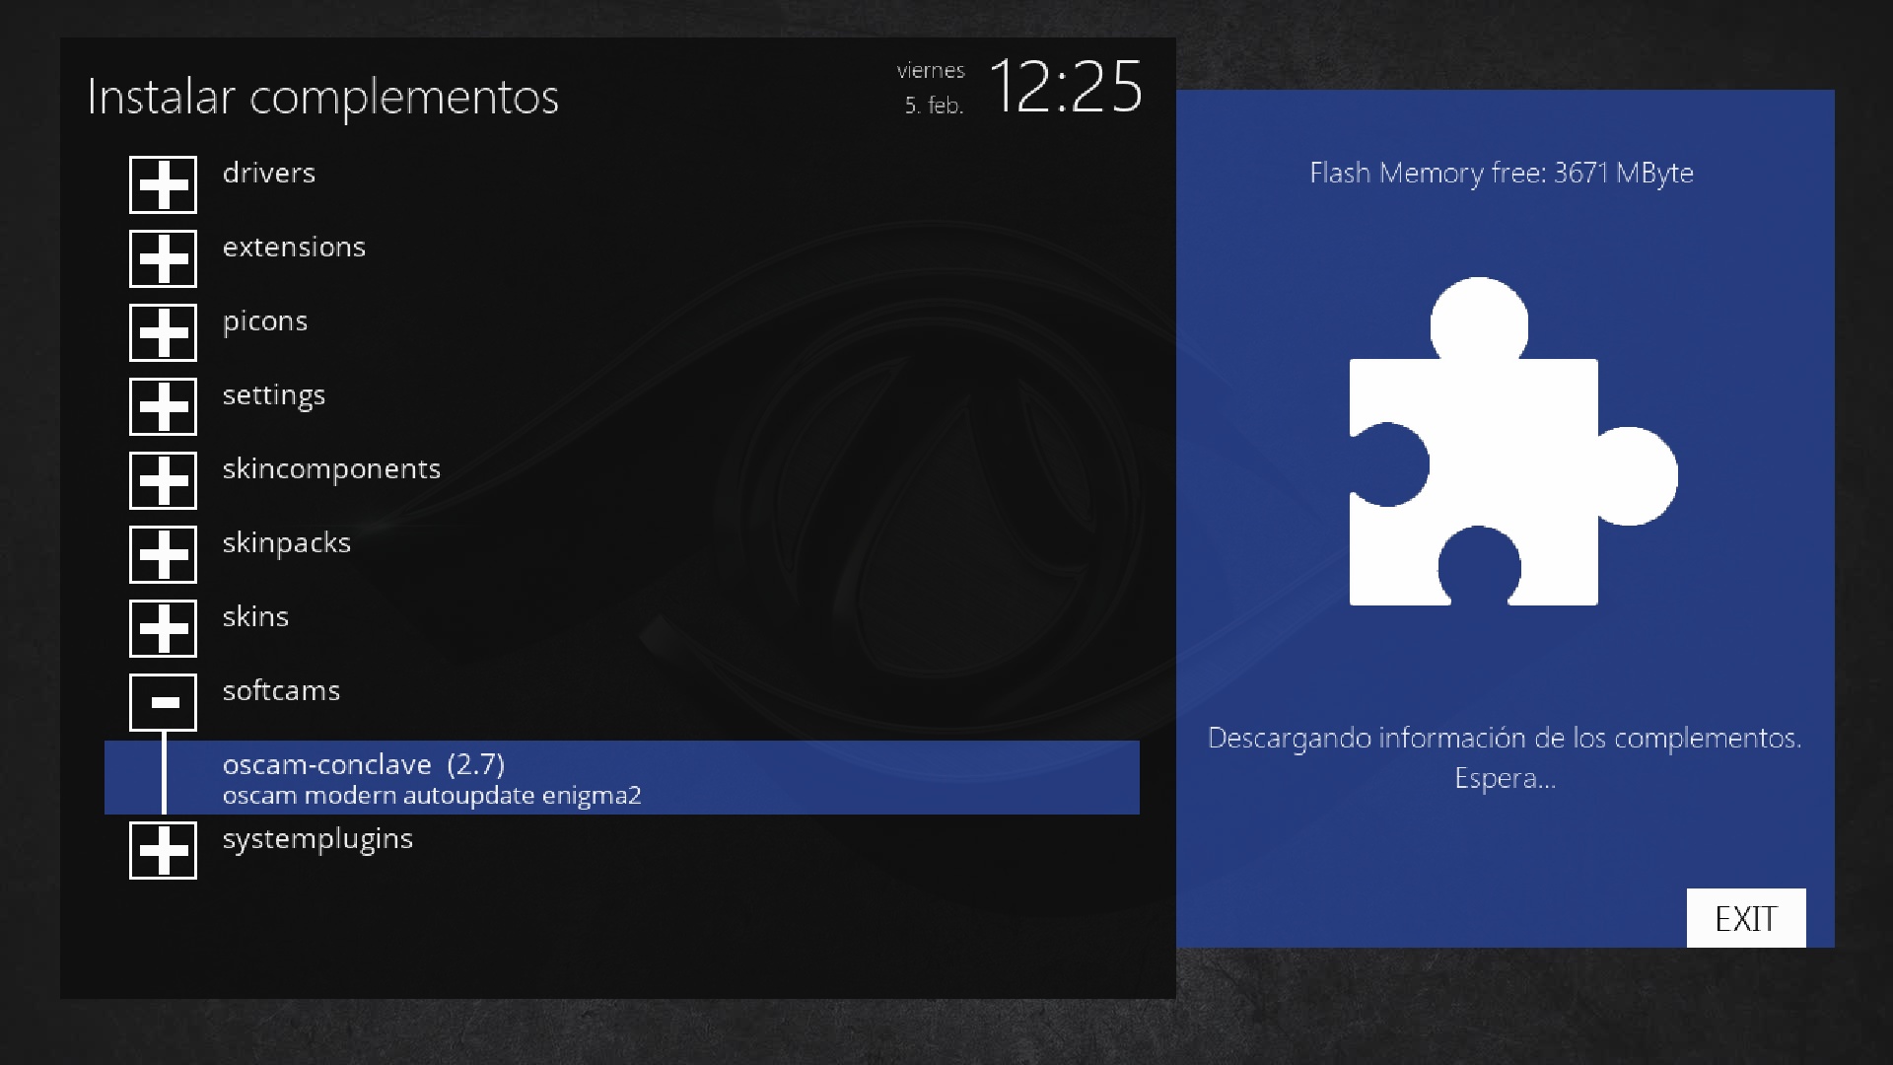Expand the settings plus icon

[x=163, y=406]
